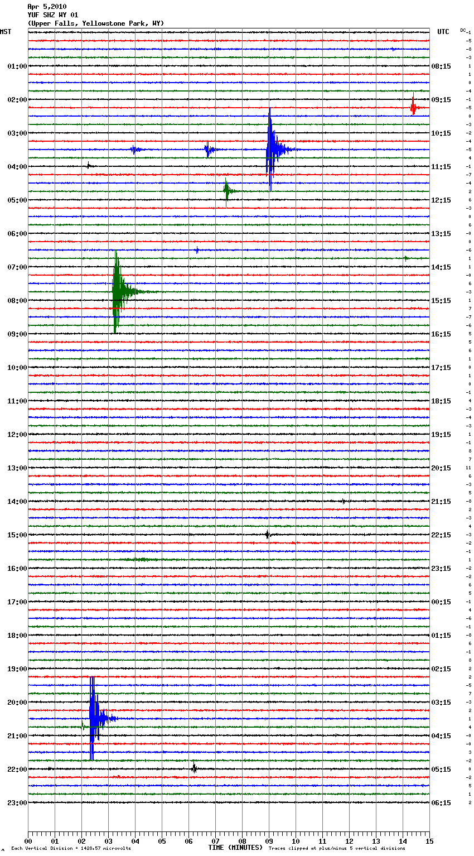Click the "08:15" UTC time label
Screen dimensions: 474x856
[x=441, y=66]
